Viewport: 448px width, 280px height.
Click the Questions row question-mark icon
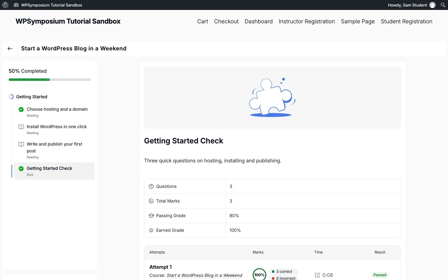point(151,186)
